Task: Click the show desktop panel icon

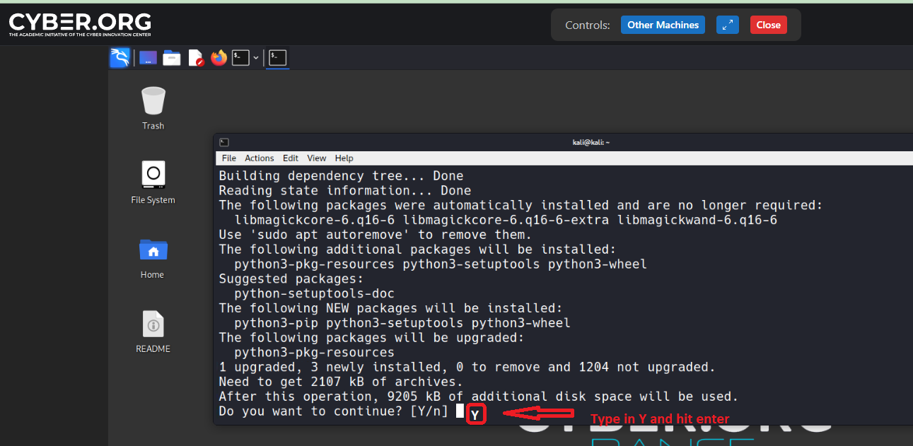Action: coord(148,58)
